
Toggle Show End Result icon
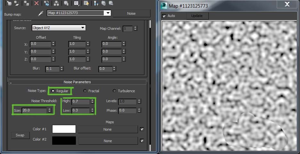(x=96, y=3)
